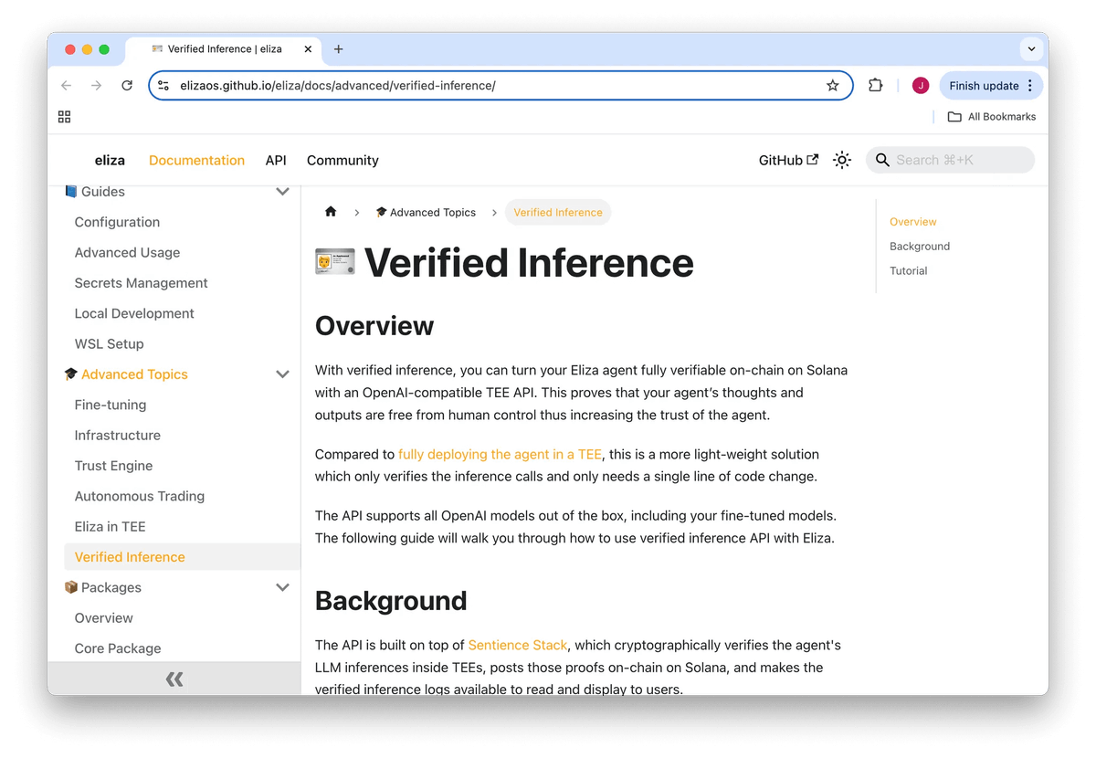
Task: Toggle dark and light mode sun icon
Action: click(x=842, y=160)
